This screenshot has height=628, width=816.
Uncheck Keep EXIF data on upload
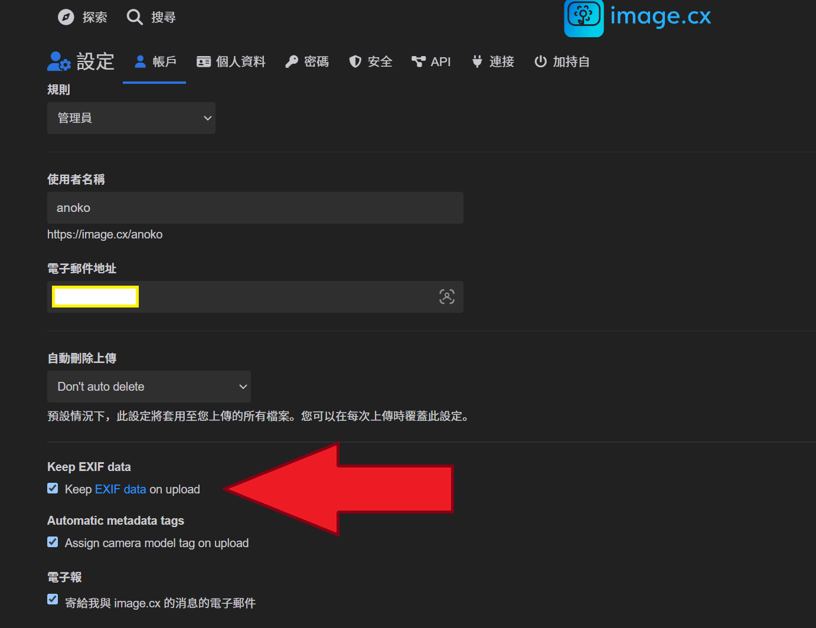(53, 488)
